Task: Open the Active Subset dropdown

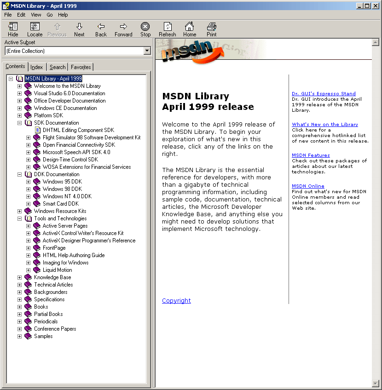Action: tap(147, 51)
